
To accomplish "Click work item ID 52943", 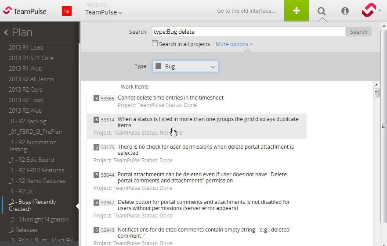I will [108, 230].
